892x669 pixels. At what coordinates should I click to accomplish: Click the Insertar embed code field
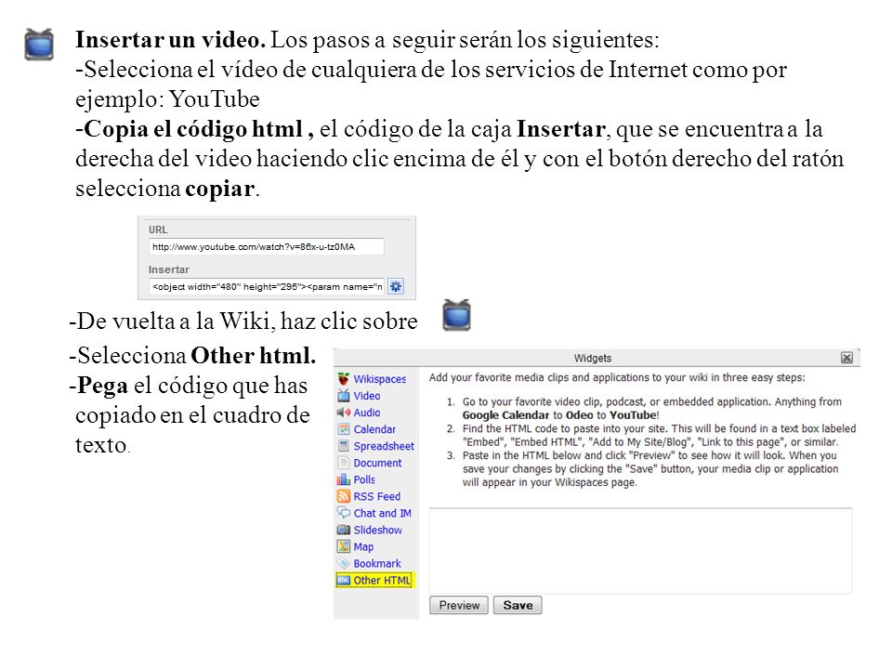point(267,286)
